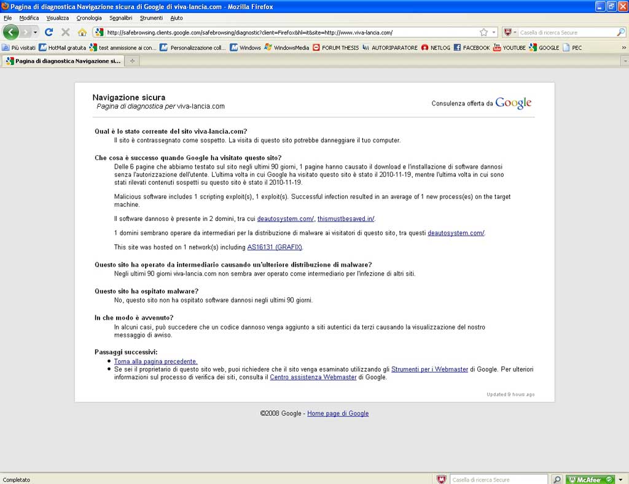The image size is (629, 484).
Task: Open Centro assistenza Webmaster link
Action: (x=313, y=377)
